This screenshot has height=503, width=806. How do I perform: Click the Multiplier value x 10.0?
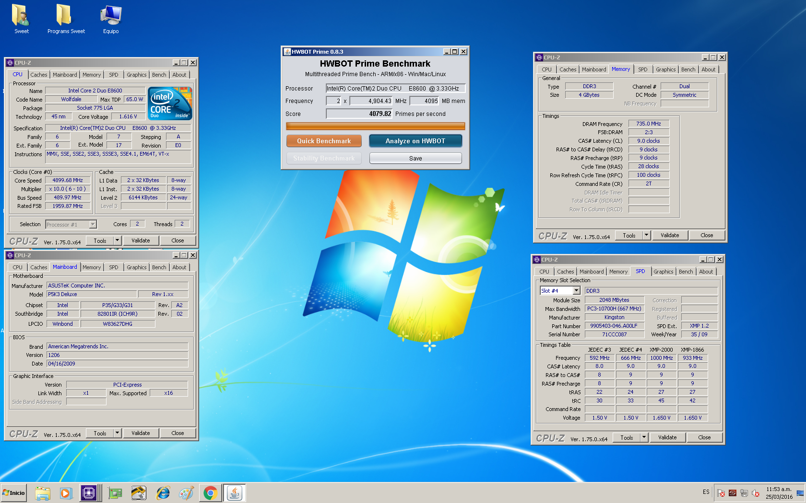68,189
